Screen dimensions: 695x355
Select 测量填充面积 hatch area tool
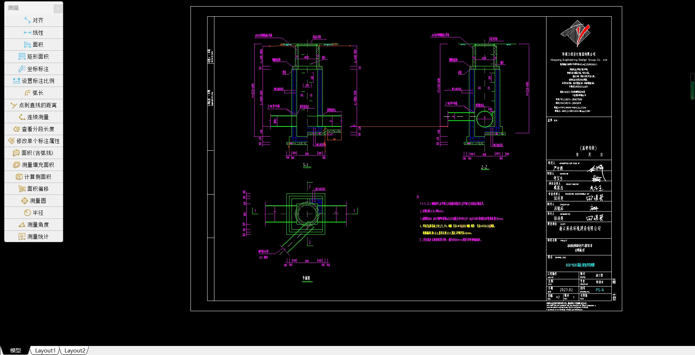pos(33,165)
